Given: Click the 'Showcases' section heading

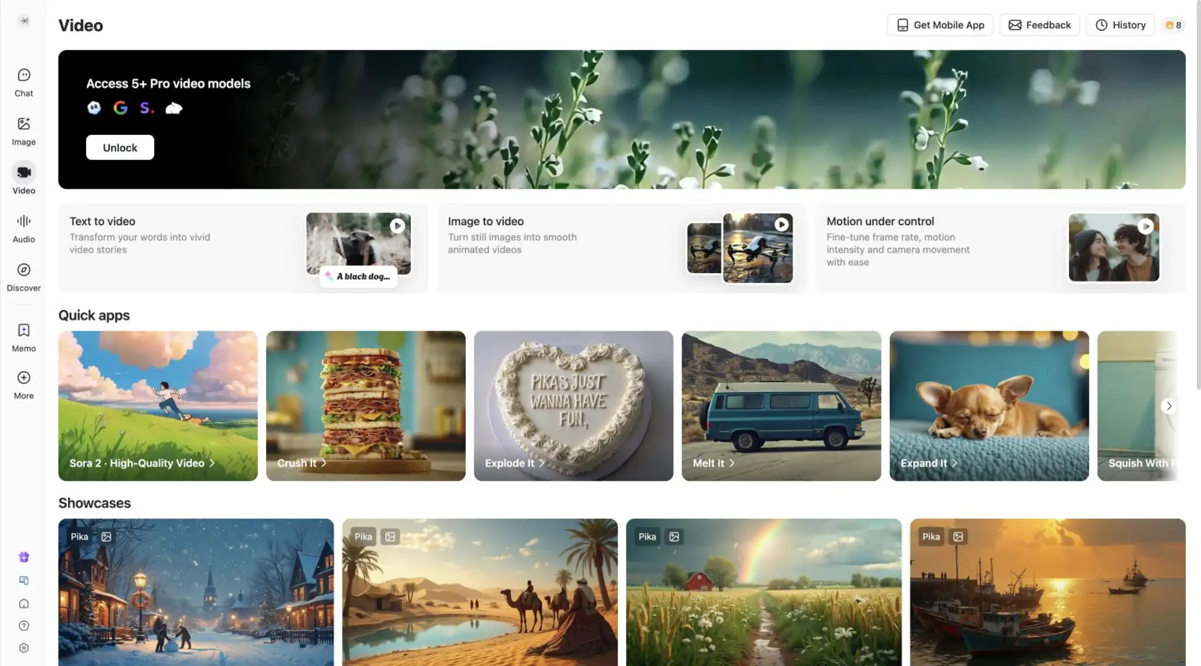Looking at the screenshot, I should click(x=94, y=503).
